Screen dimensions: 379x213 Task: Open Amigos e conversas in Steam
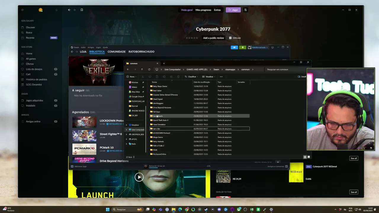(x=277, y=166)
